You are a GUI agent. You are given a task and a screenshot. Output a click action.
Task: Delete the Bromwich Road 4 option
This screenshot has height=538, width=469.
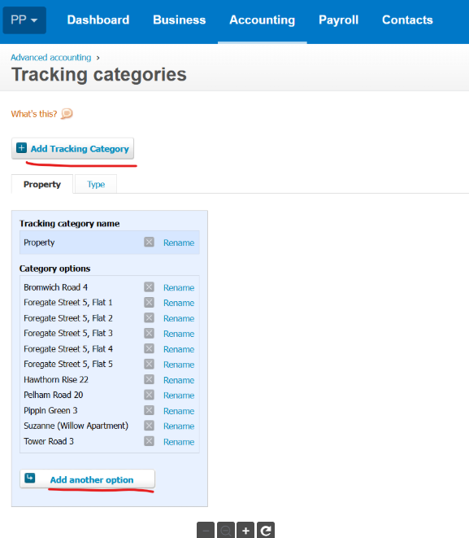(149, 286)
